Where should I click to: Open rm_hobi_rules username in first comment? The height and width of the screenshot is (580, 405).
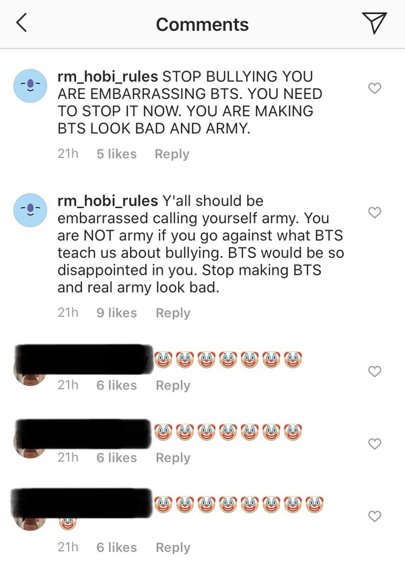108,77
